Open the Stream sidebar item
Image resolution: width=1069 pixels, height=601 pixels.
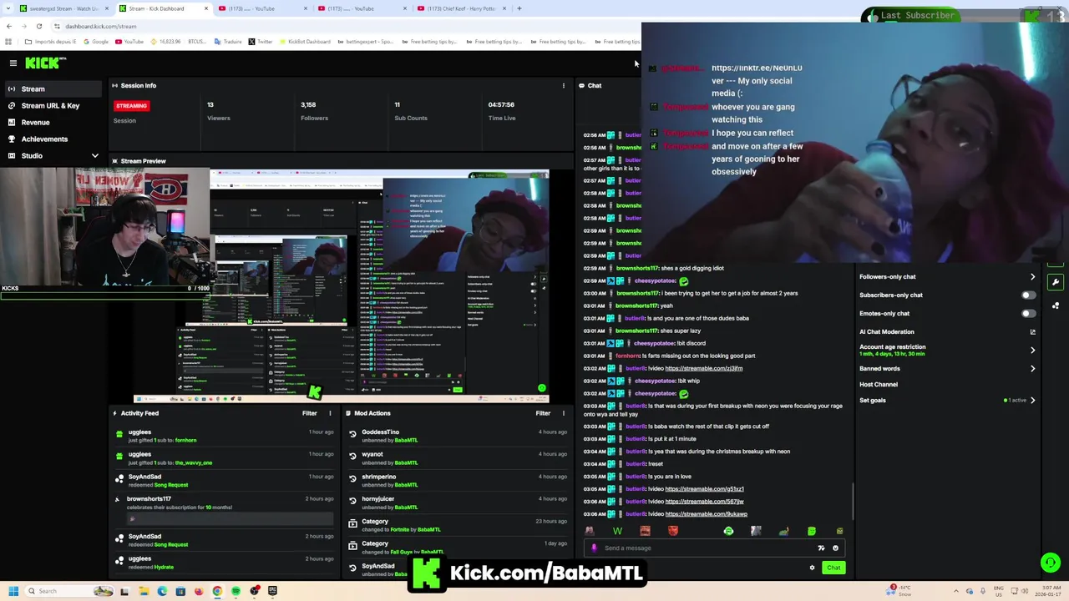[x=53, y=88]
